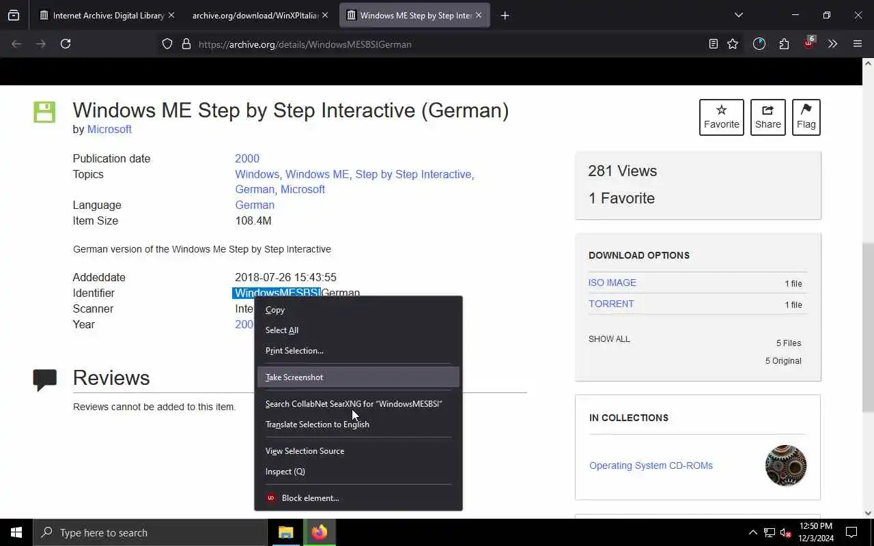List all tabs dropdown arrow

click(738, 15)
